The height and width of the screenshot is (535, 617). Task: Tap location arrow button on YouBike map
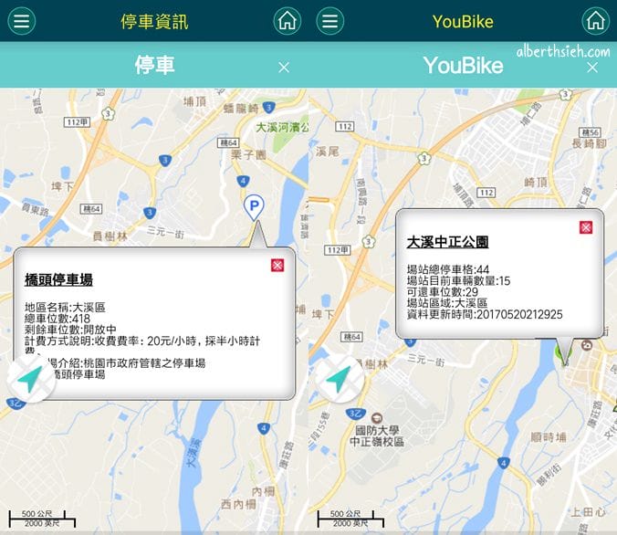click(340, 380)
